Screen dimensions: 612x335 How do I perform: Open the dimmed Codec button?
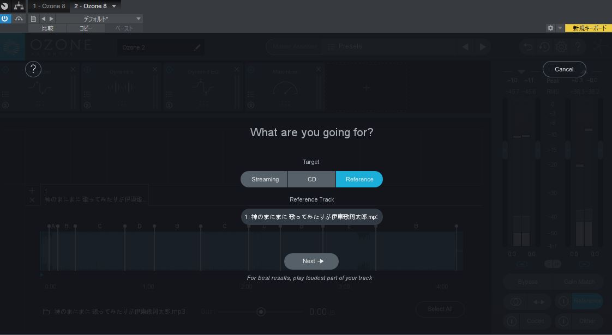coord(535,321)
